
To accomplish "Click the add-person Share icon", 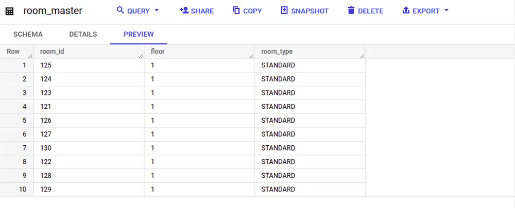I will pyautogui.click(x=184, y=10).
